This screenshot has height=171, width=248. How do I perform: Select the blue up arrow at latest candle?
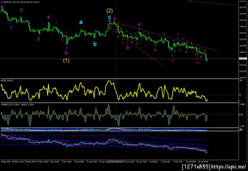click(206, 60)
